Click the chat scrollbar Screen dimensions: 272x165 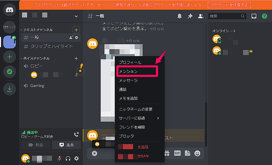coord(206,124)
